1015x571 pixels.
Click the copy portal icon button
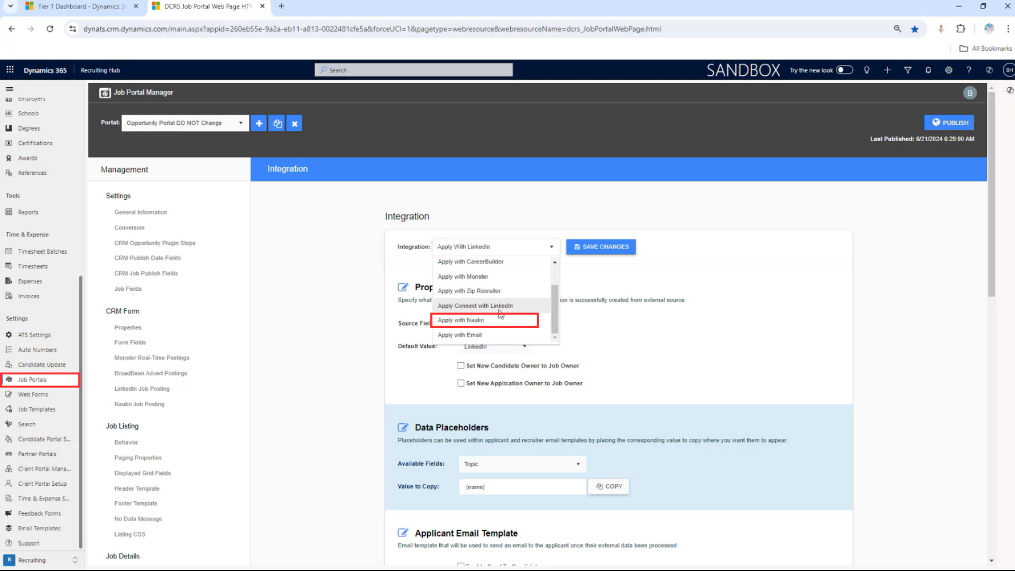tap(277, 123)
